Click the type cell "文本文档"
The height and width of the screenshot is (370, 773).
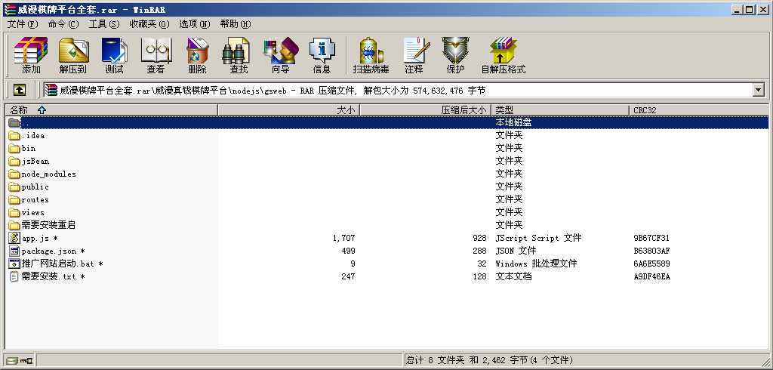click(x=513, y=276)
